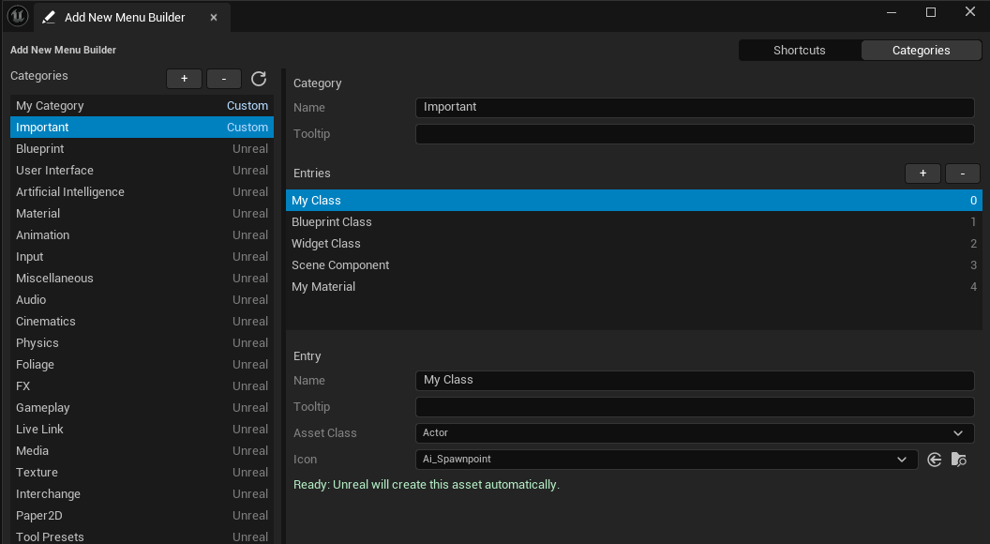The image size is (990, 544).
Task: Edit the Entry Name field containing My Class
Action: click(695, 381)
